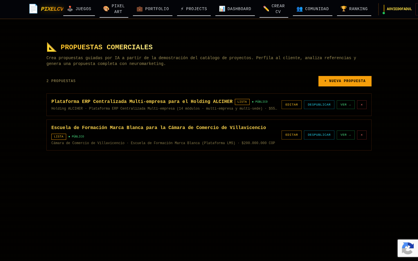
Task: Delete the Holding ALCIHER proposal with the X
Action: click(362, 105)
